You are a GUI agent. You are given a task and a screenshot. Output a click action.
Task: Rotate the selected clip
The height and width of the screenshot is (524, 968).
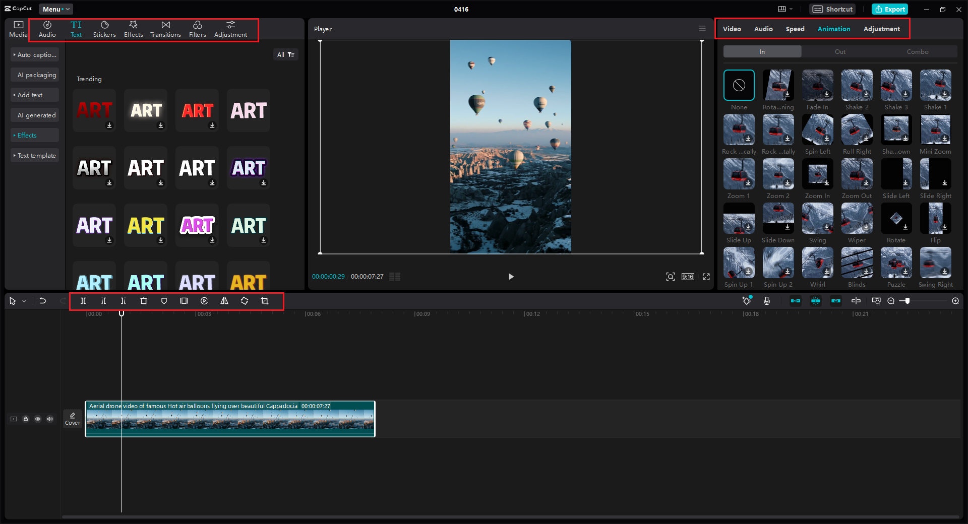click(x=245, y=301)
